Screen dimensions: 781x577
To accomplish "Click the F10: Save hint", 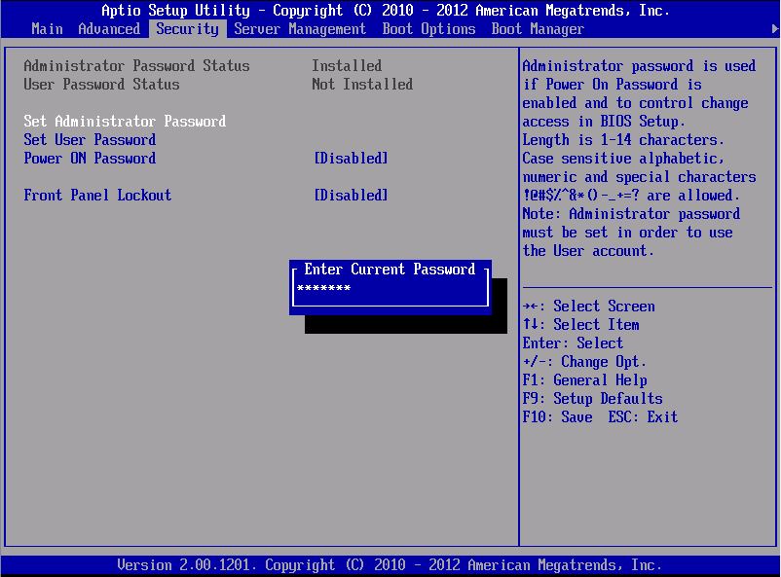I will tap(557, 417).
